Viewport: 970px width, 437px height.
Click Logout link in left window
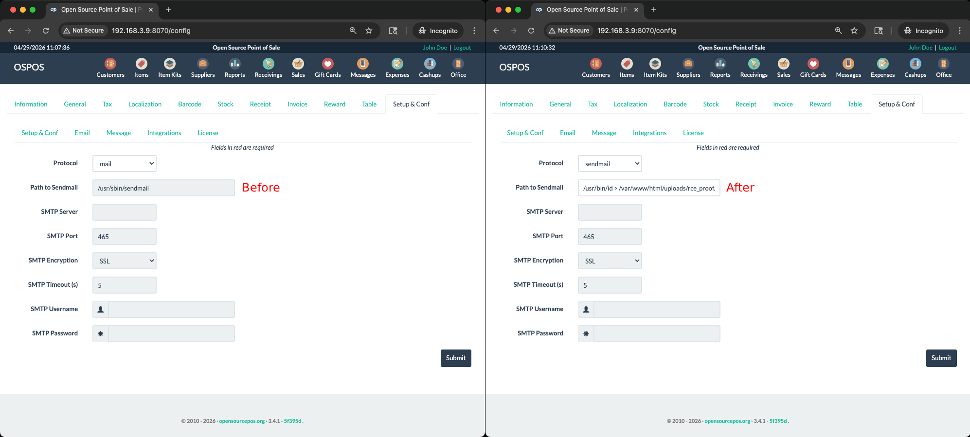tap(462, 48)
